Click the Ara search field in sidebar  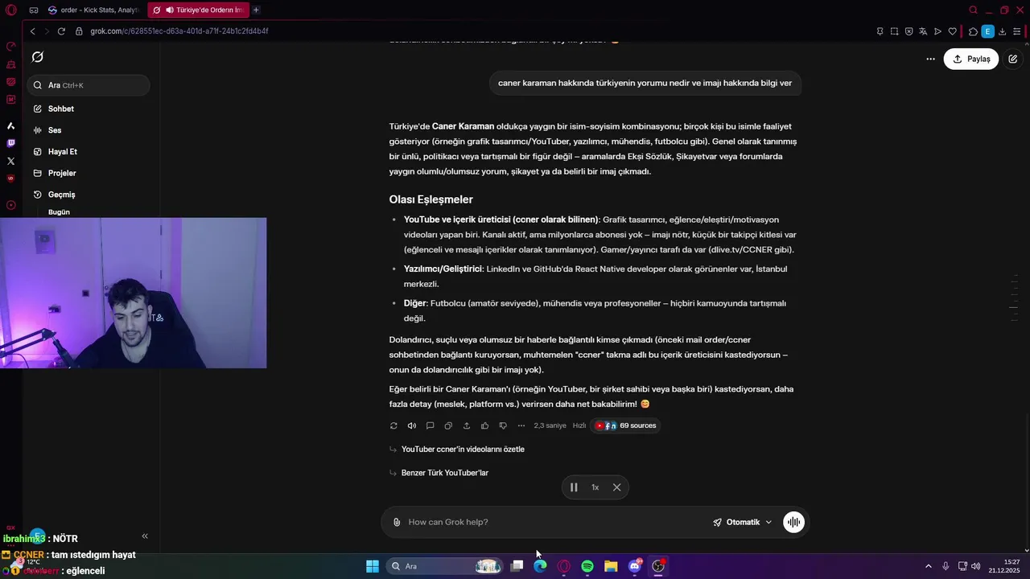click(89, 85)
